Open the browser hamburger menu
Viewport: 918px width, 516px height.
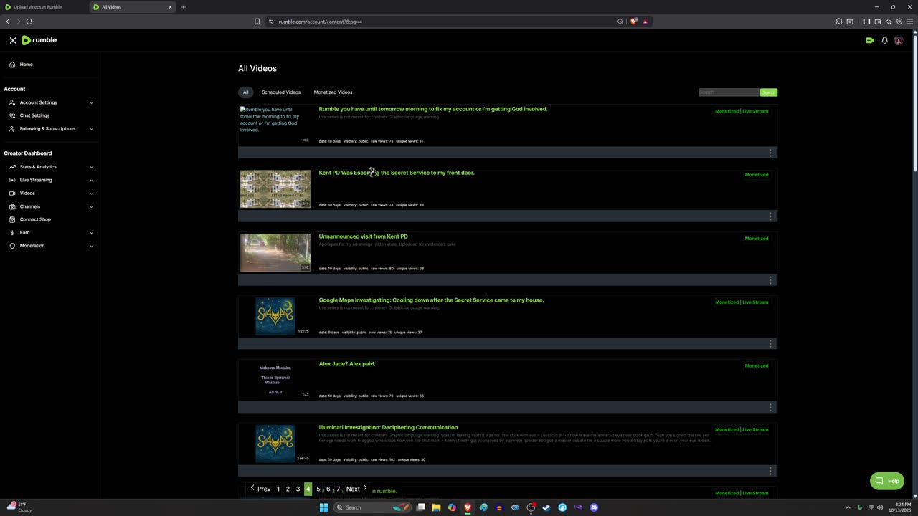tap(910, 21)
